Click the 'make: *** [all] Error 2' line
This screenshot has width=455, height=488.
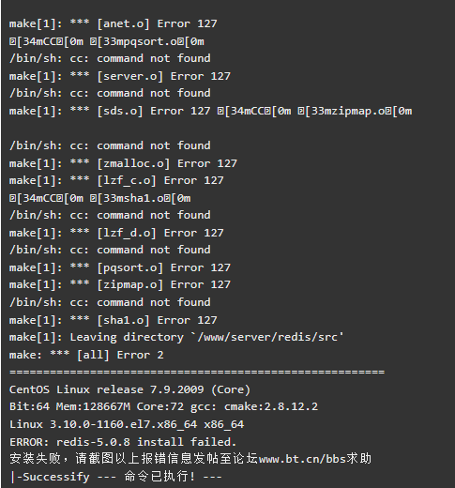tap(86, 355)
